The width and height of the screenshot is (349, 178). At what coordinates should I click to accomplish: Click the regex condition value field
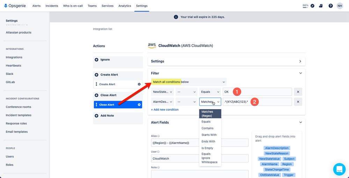click(257, 102)
